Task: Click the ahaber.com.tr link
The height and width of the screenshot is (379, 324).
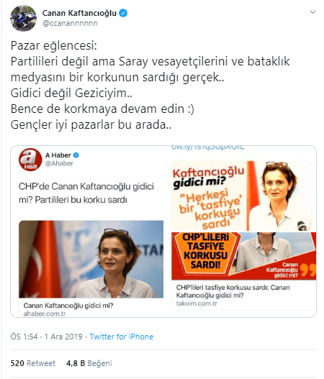Action: pos(45,314)
